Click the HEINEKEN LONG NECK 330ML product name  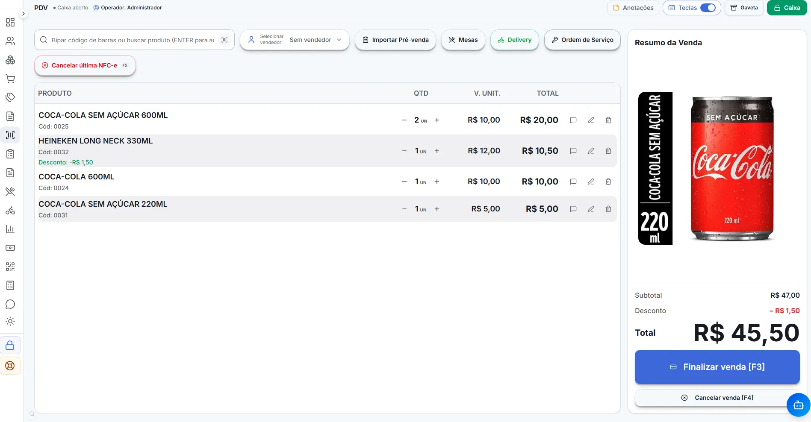tap(96, 141)
